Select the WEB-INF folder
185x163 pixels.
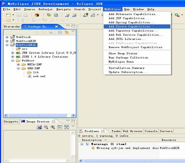tap(34, 68)
